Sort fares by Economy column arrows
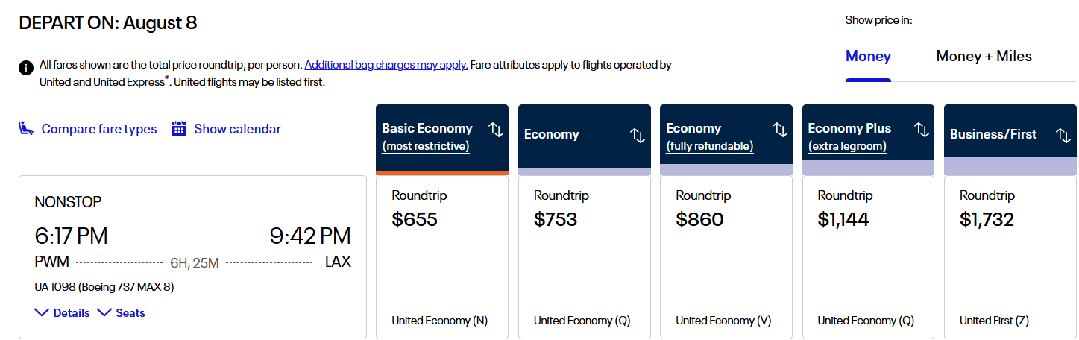 coord(638,136)
